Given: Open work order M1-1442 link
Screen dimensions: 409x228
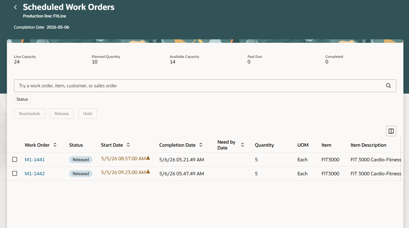Looking at the screenshot, I should tap(35, 174).
